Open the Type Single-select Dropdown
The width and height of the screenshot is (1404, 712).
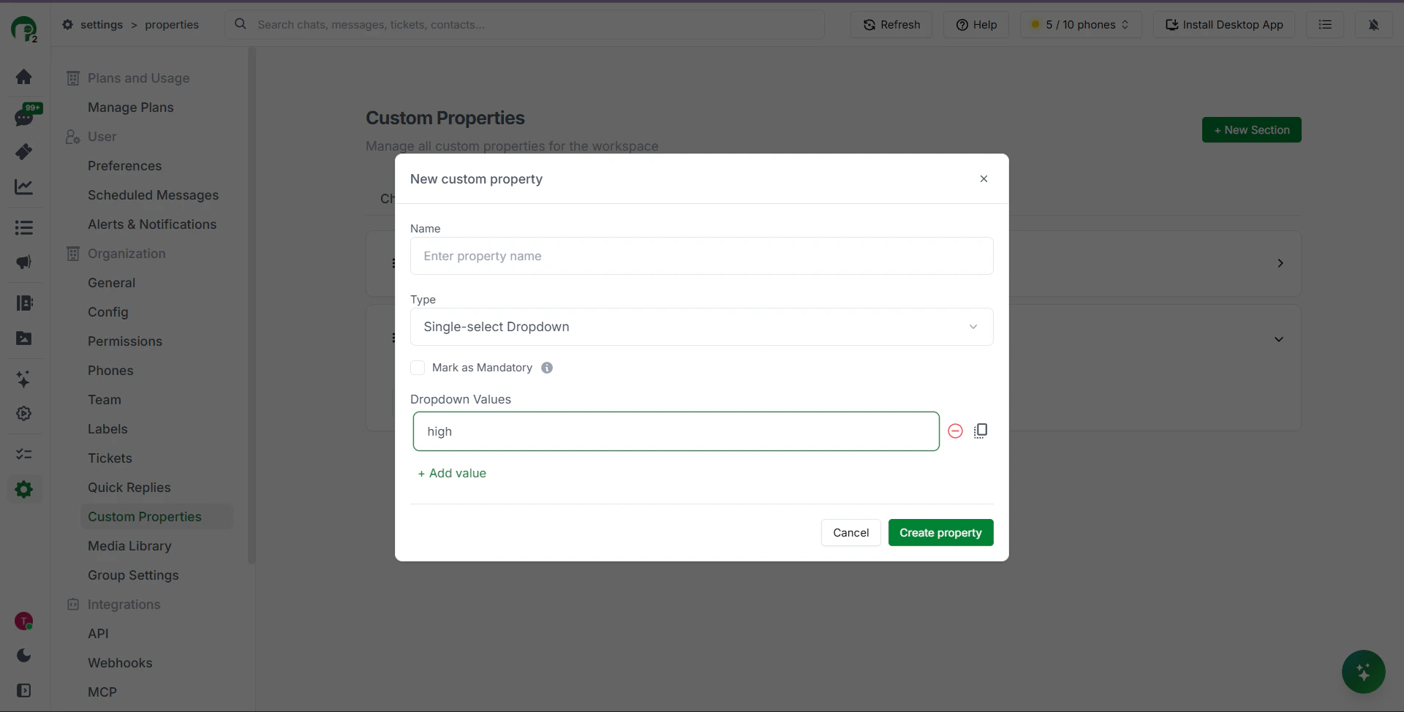pyautogui.click(x=702, y=327)
